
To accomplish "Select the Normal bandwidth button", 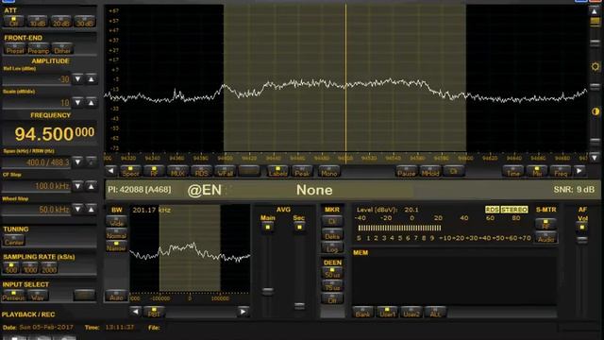I will click(116, 233).
